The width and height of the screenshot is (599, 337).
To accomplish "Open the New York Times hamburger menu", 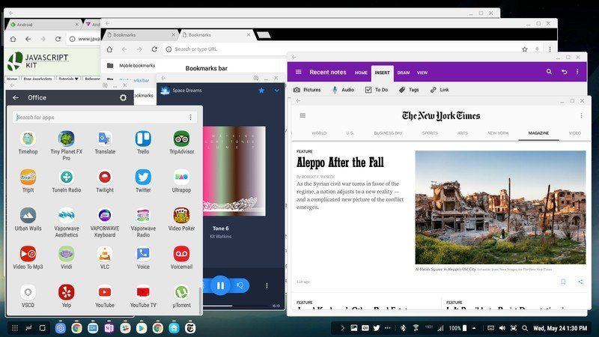I will (302, 115).
